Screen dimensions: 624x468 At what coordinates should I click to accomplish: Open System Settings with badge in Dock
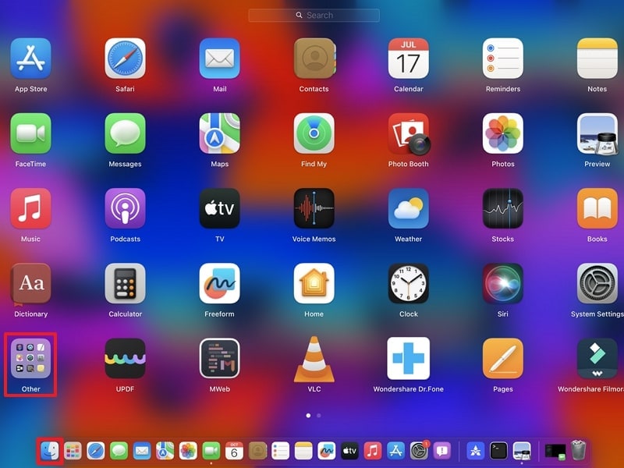click(419, 451)
